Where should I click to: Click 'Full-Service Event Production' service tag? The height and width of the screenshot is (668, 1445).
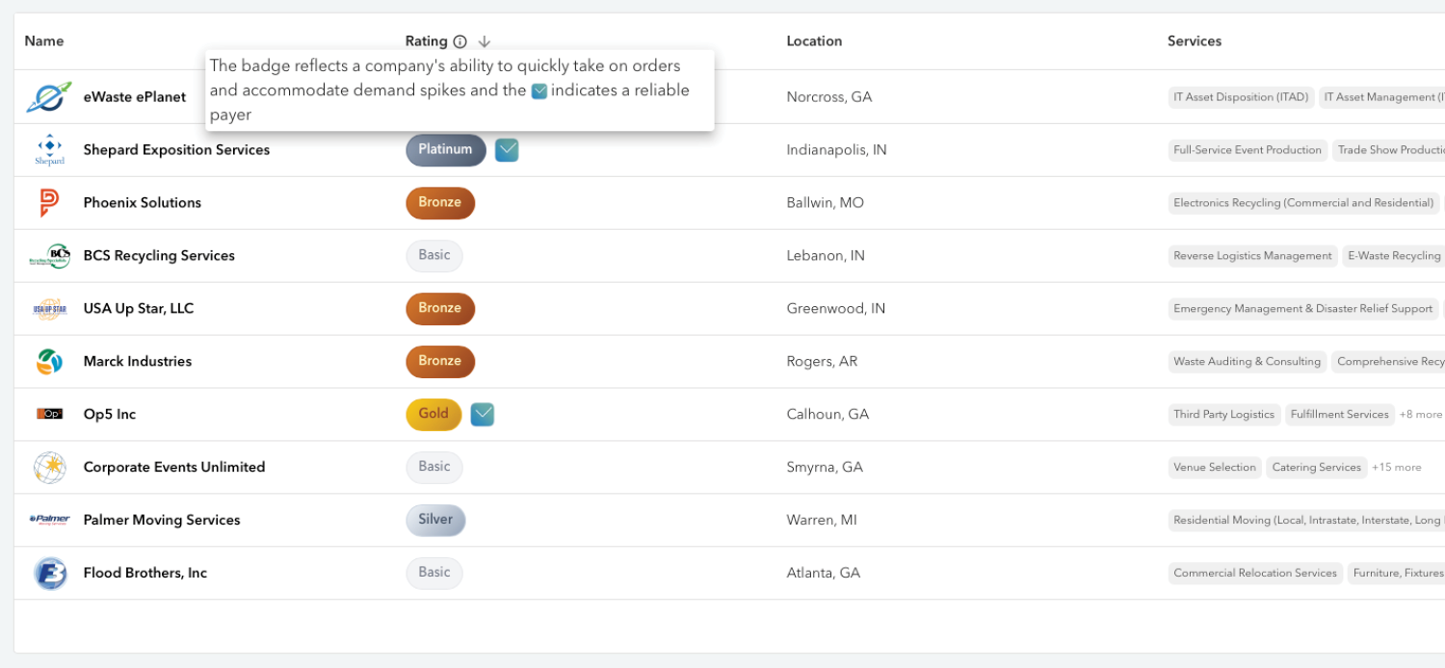[x=1248, y=150]
